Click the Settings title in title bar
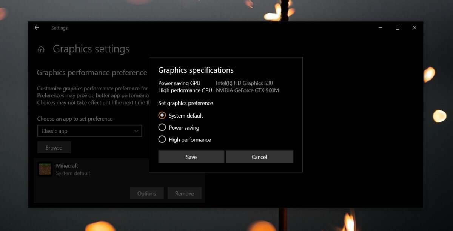The height and width of the screenshot is (231, 453). click(59, 28)
